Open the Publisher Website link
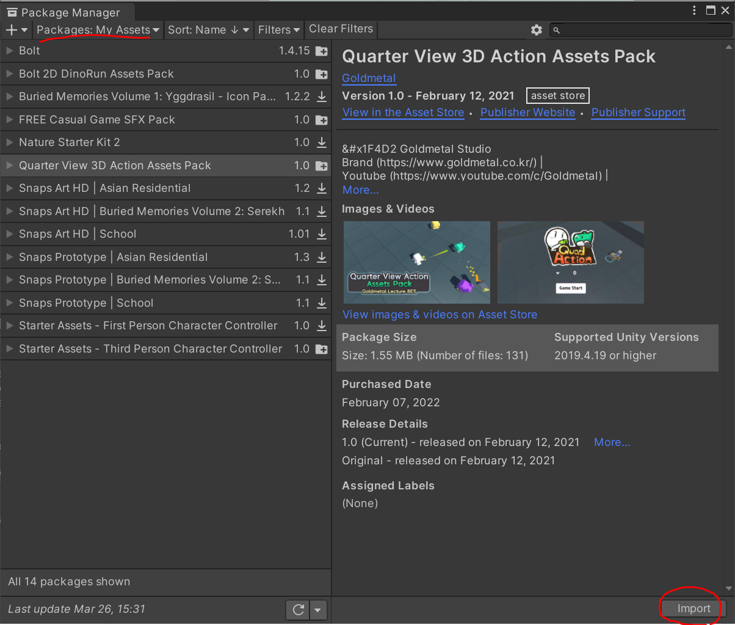The image size is (735, 625). 527,112
